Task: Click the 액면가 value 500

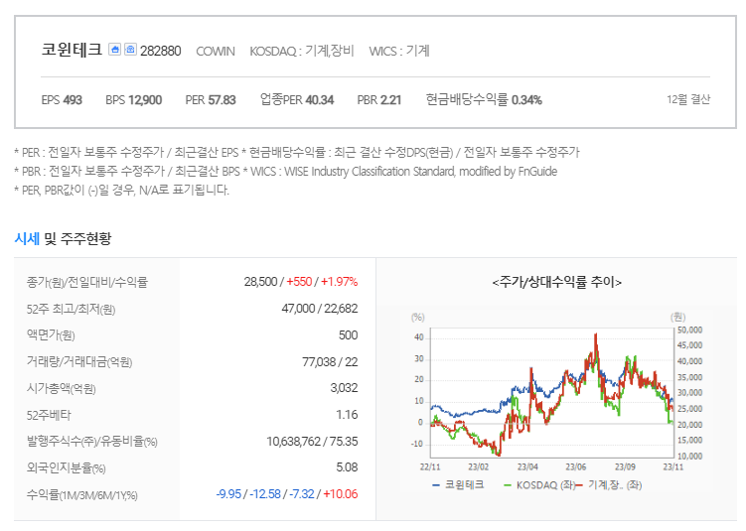Action: pos(348,335)
